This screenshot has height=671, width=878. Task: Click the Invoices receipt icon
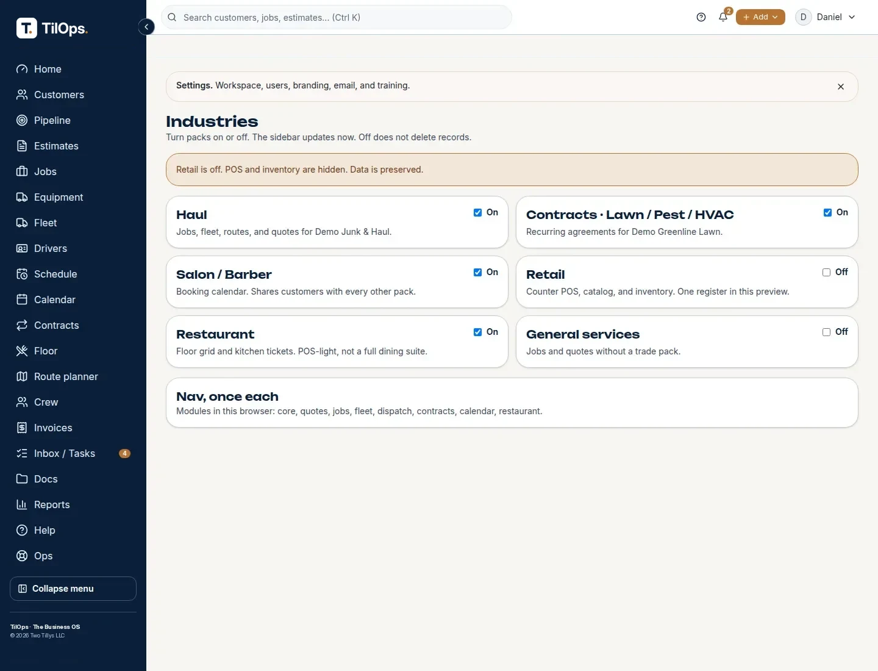click(22, 428)
